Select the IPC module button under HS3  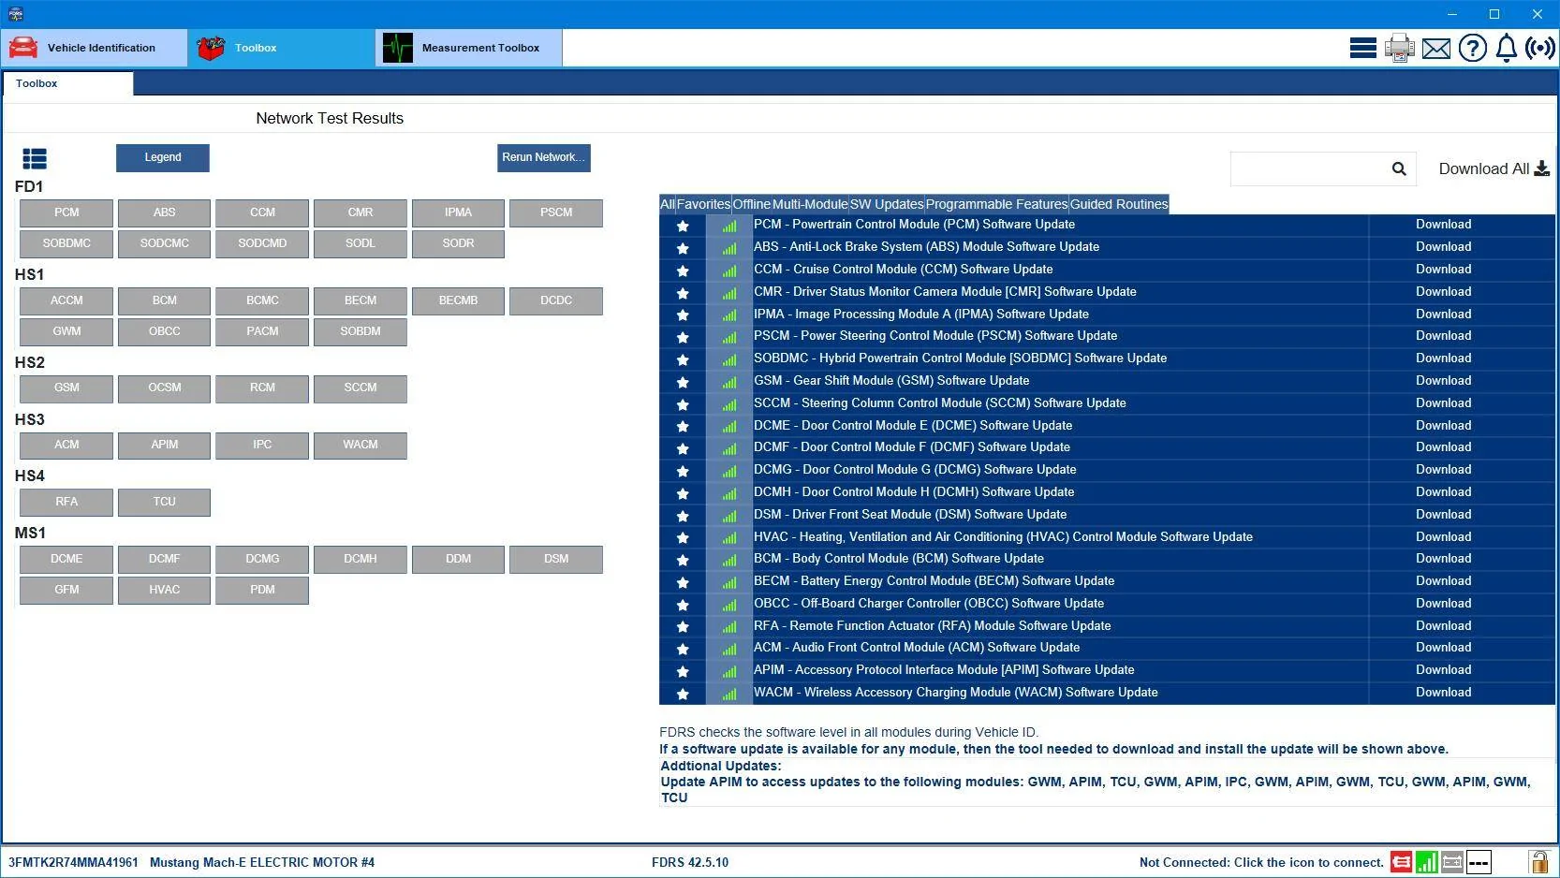click(262, 446)
